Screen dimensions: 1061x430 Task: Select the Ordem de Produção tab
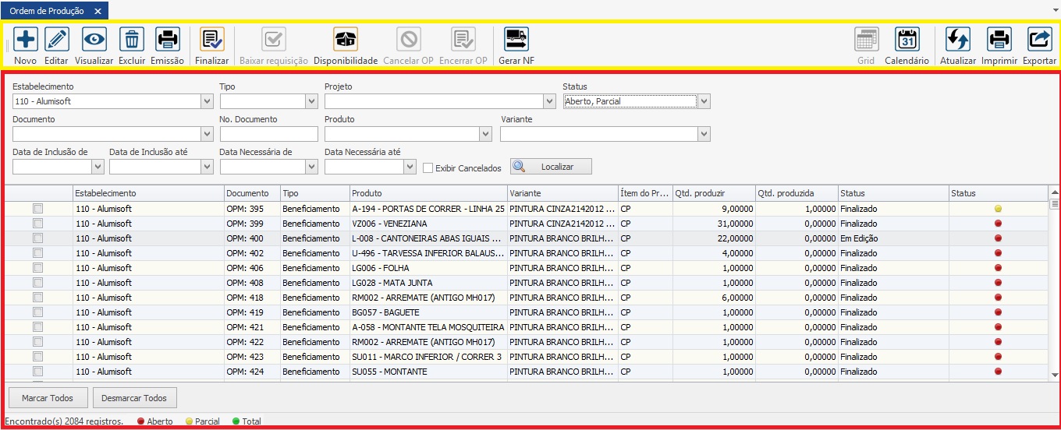click(x=46, y=11)
